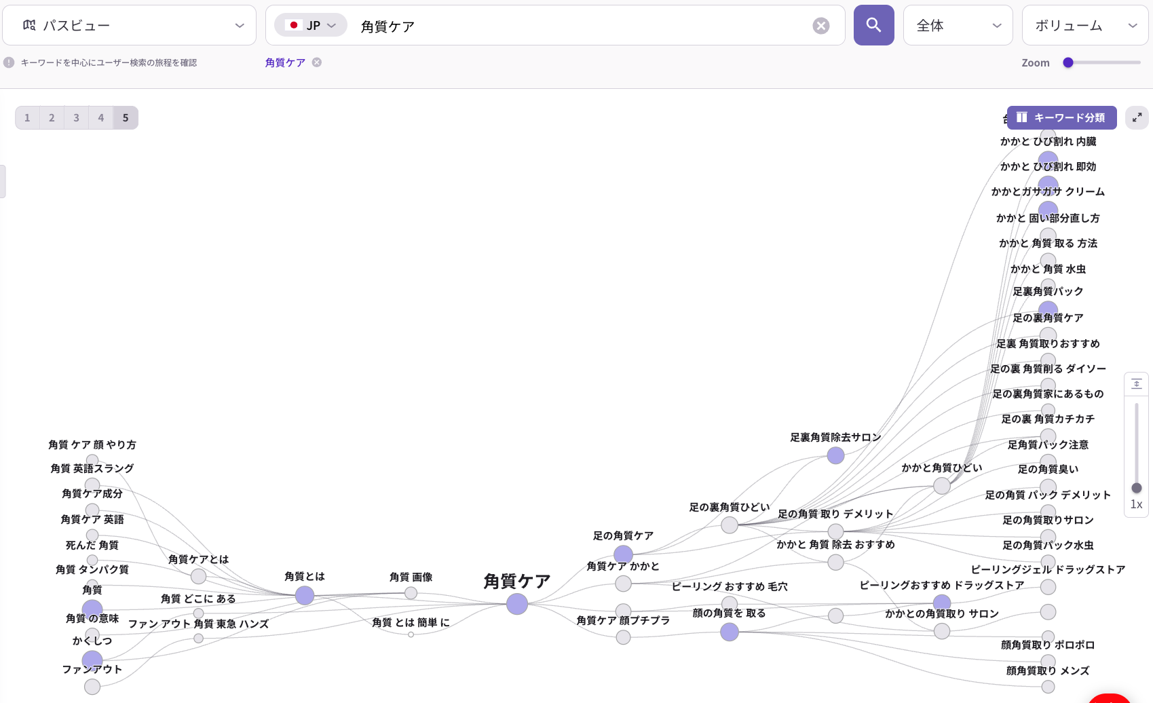Click the info icon beside the keyword journey description

pos(9,62)
